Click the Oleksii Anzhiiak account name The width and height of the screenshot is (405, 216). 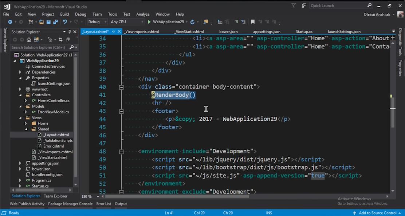click(x=377, y=15)
